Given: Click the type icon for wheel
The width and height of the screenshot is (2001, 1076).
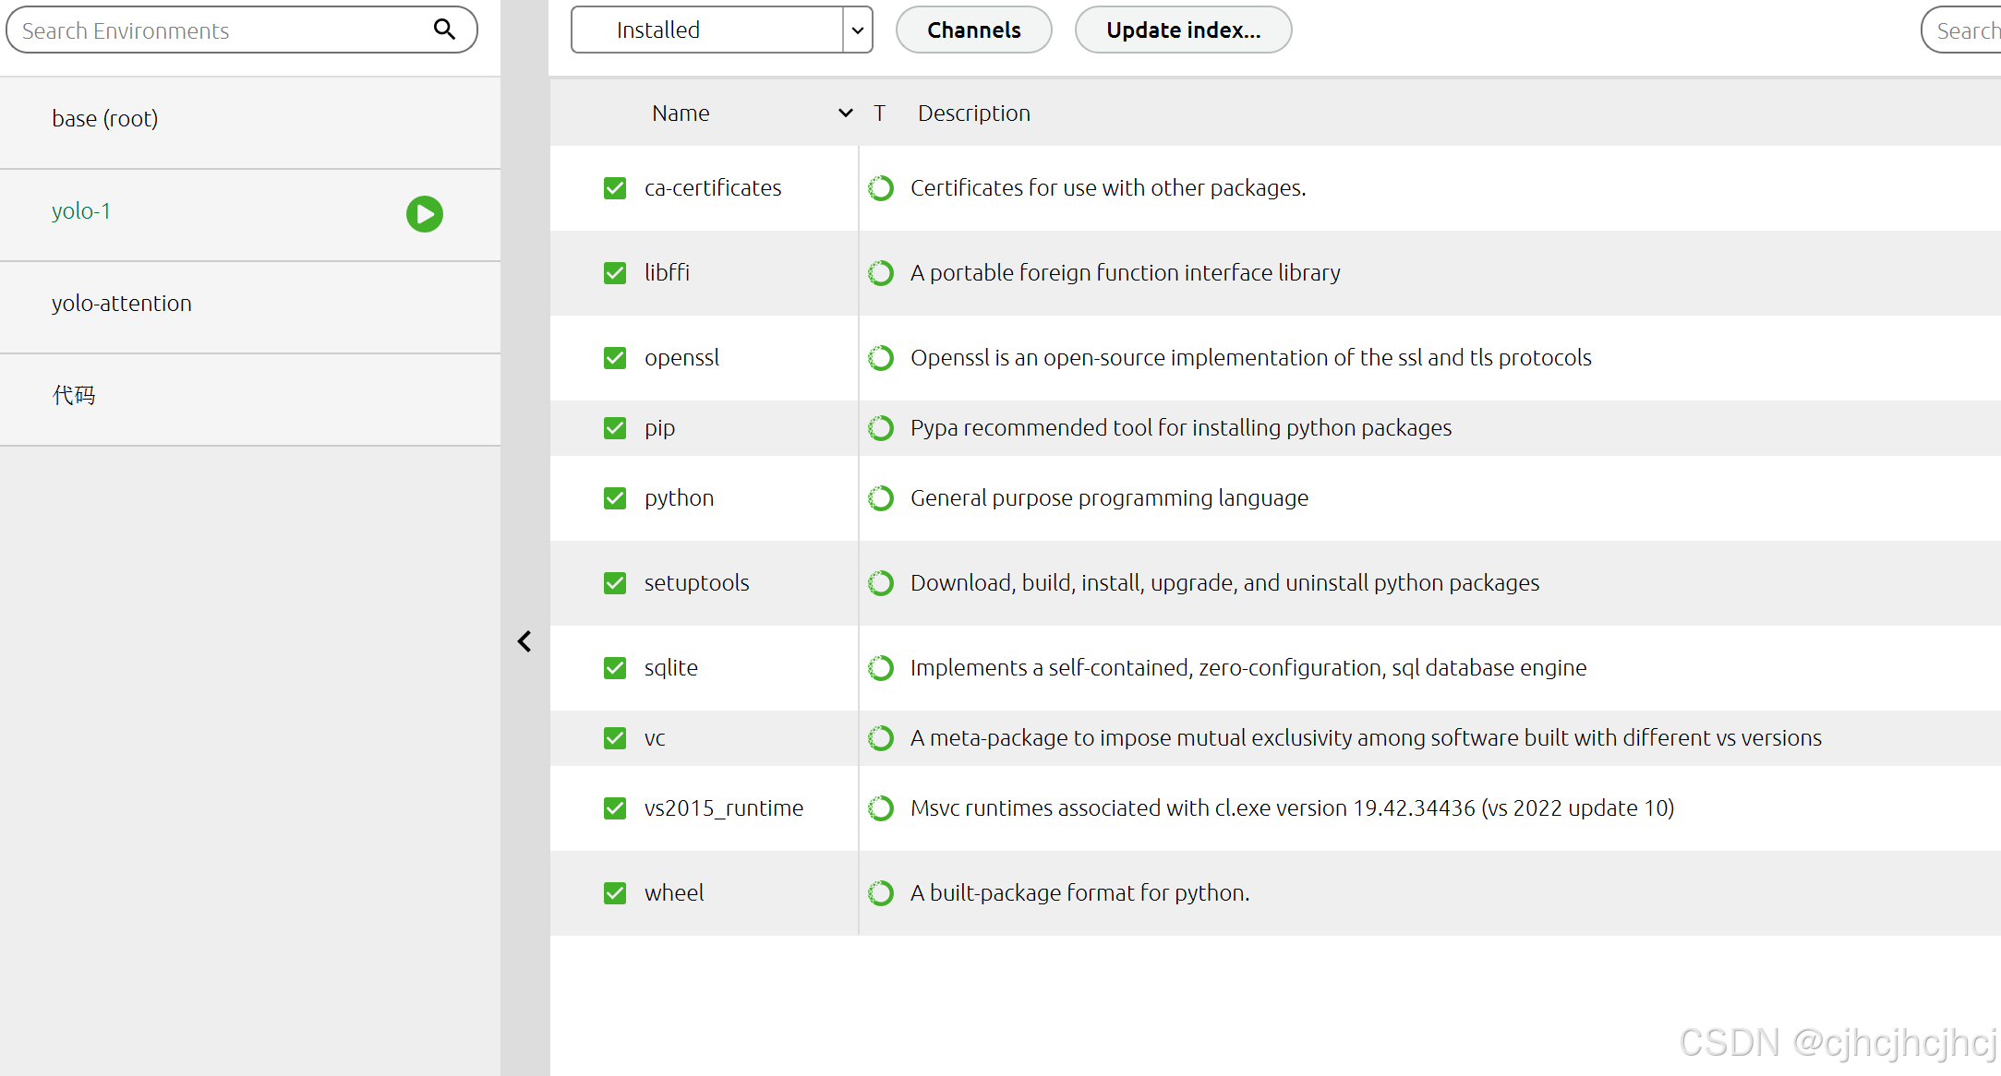Looking at the screenshot, I should pos(881,893).
